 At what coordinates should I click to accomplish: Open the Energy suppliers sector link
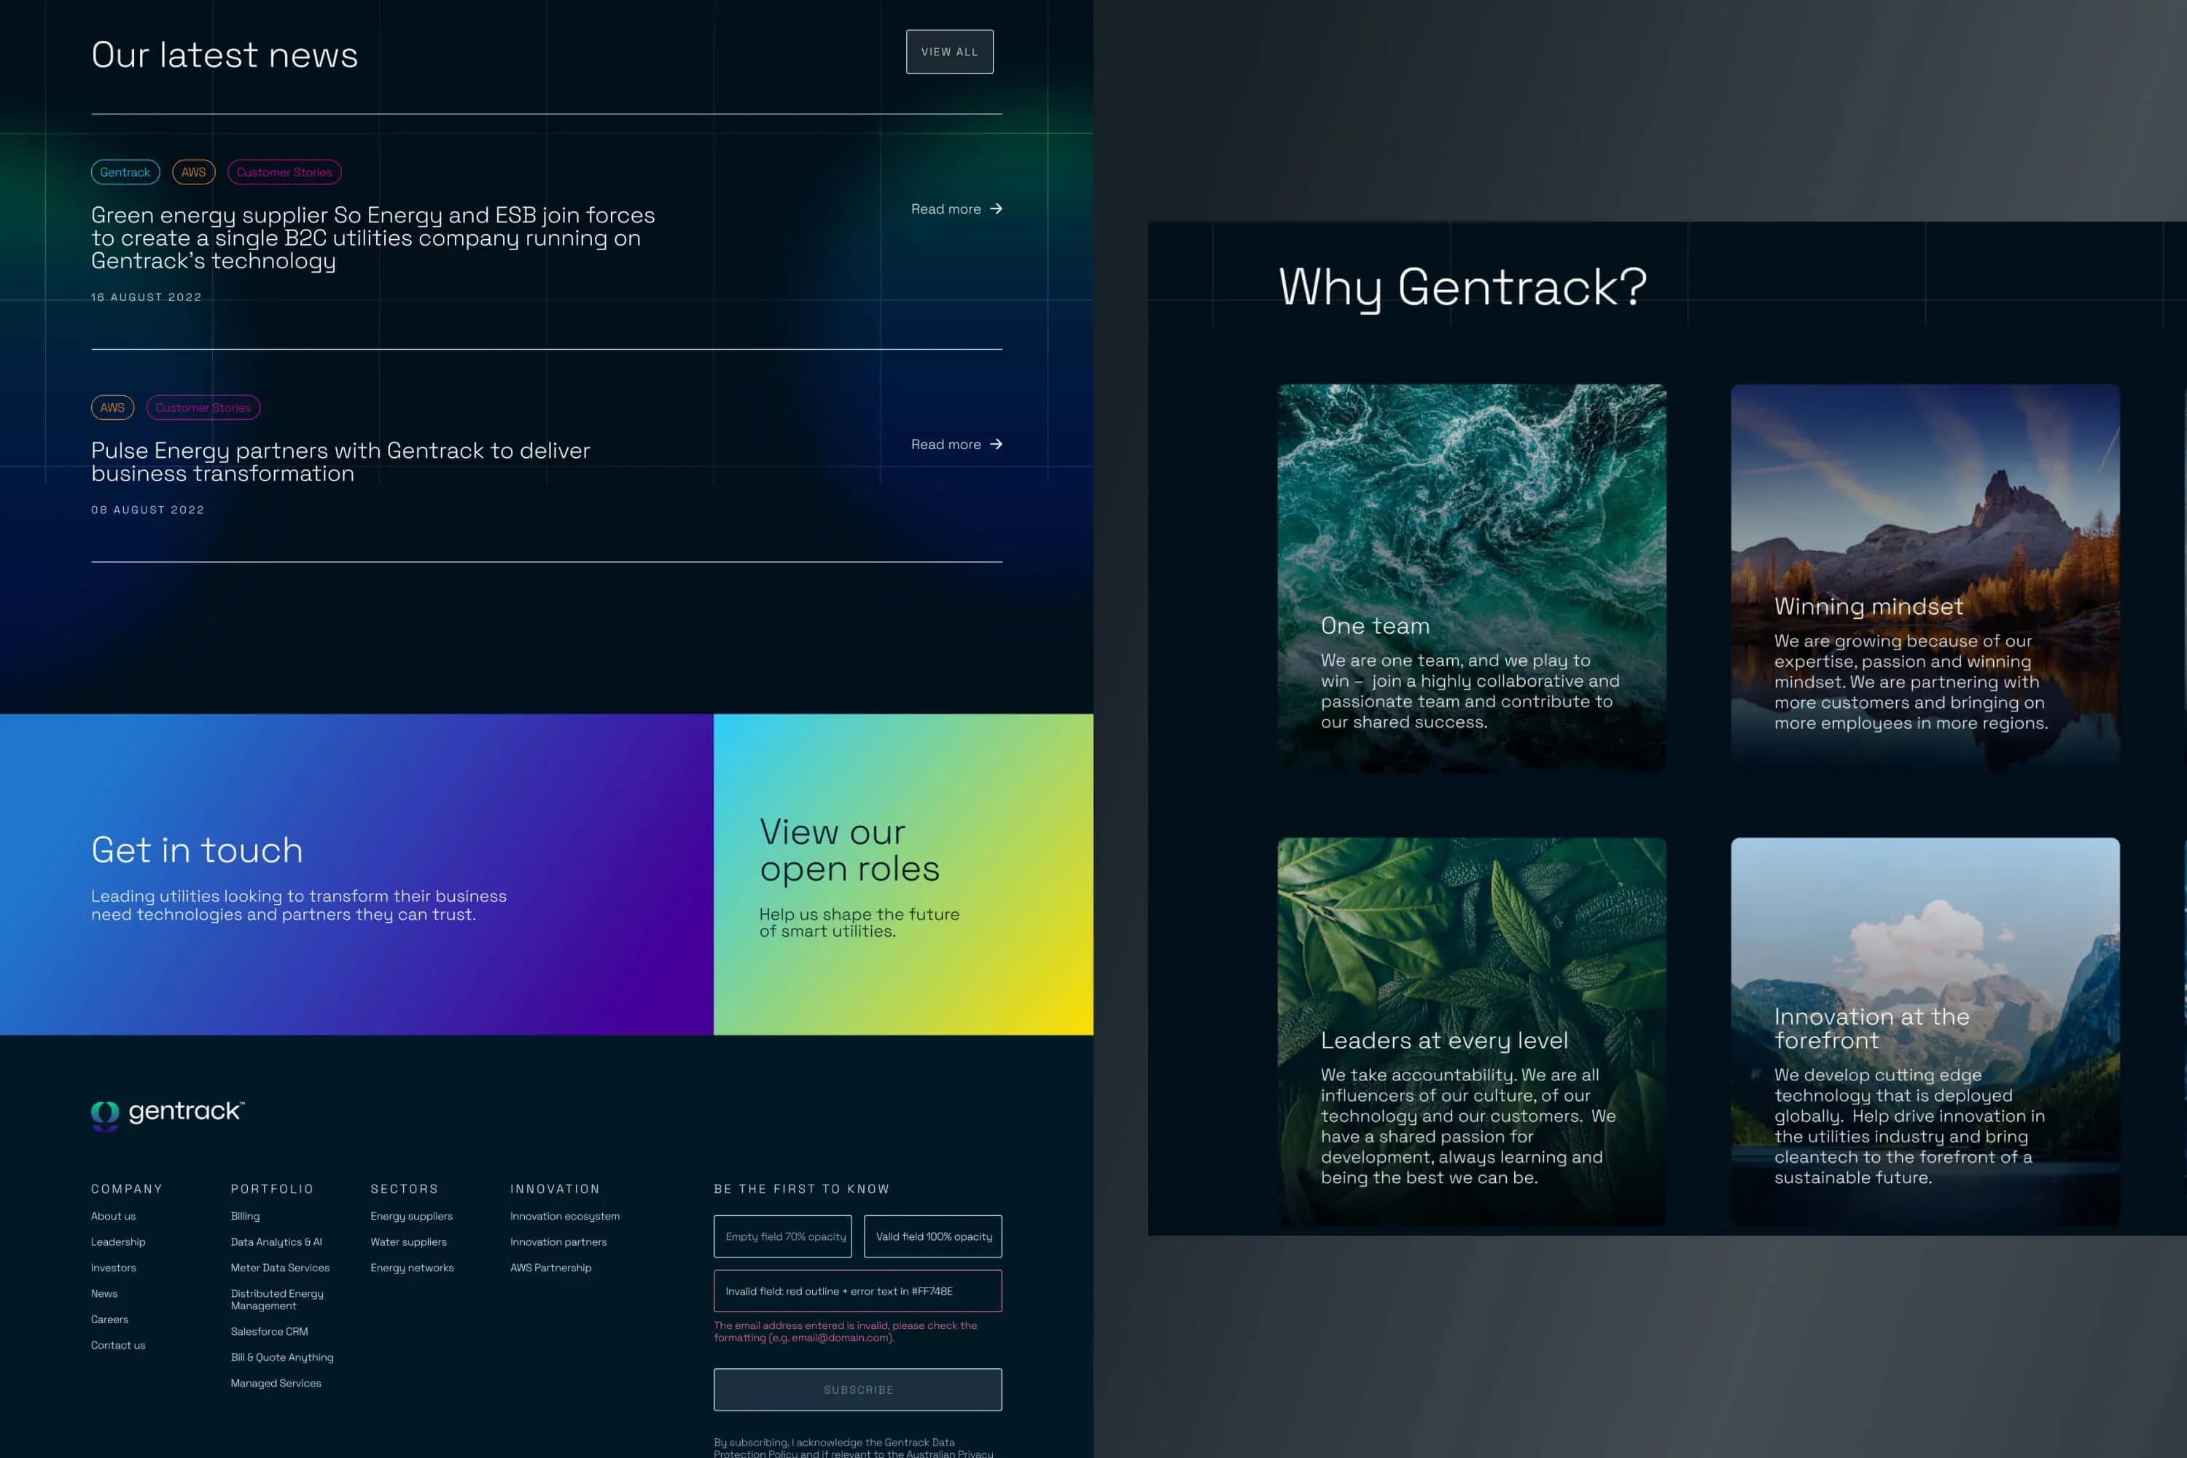click(411, 1216)
